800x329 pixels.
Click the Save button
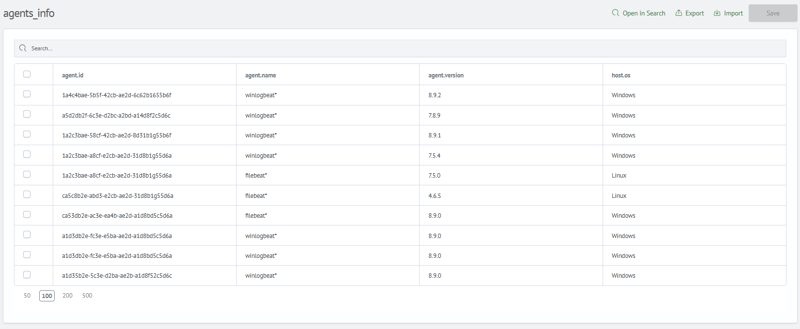(x=773, y=13)
